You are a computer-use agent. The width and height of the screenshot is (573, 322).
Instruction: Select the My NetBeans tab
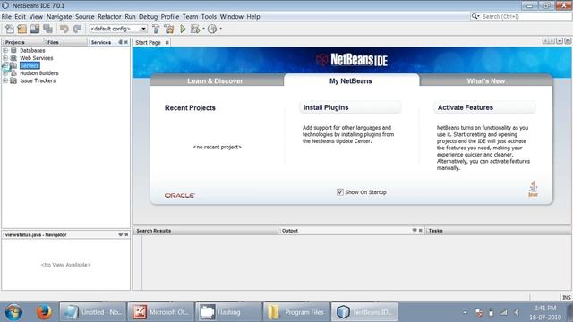tap(351, 81)
